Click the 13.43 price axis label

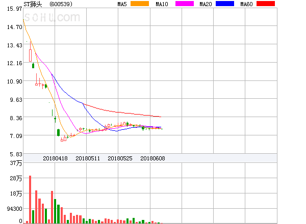tap(14, 45)
